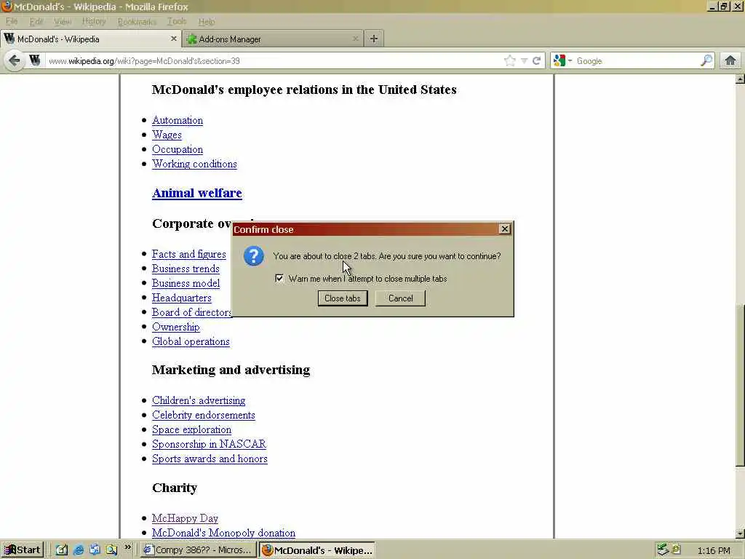Screen dimensions: 745x559
Task: Open the Business model link
Action: 186,283
